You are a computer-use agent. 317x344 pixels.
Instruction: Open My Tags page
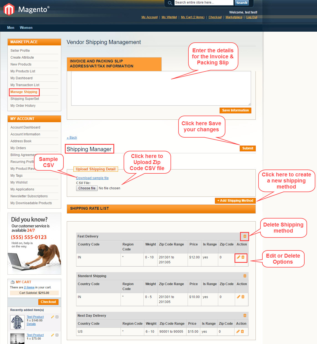coord(17,176)
